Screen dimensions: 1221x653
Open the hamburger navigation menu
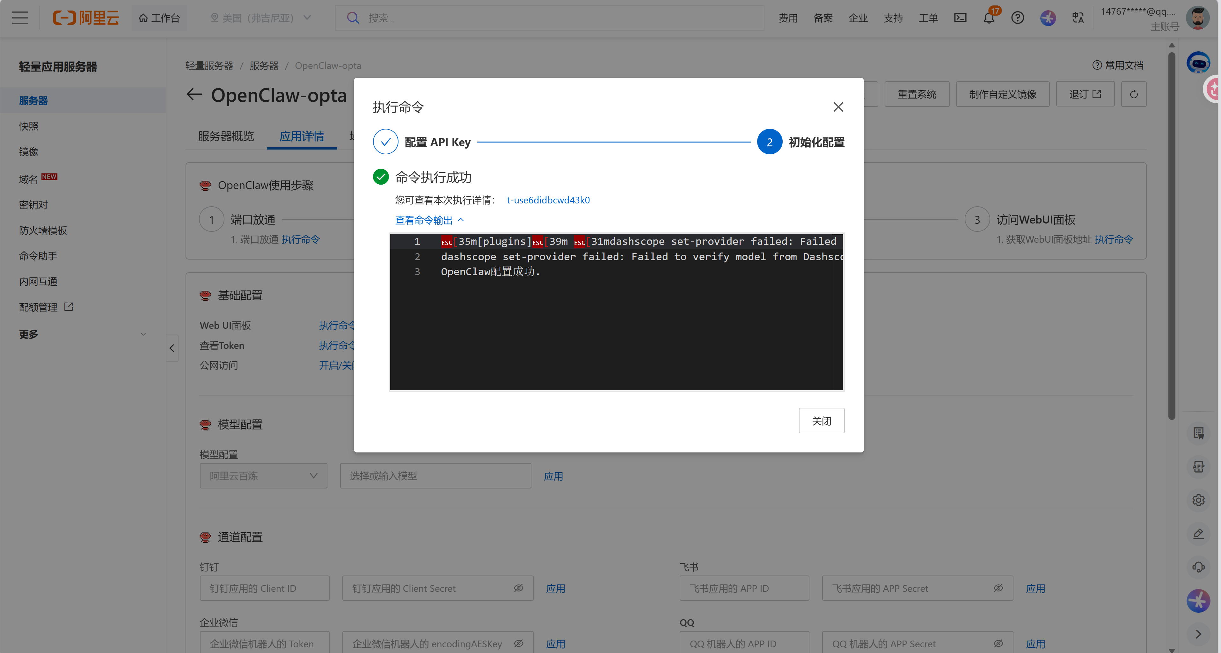pyautogui.click(x=20, y=18)
